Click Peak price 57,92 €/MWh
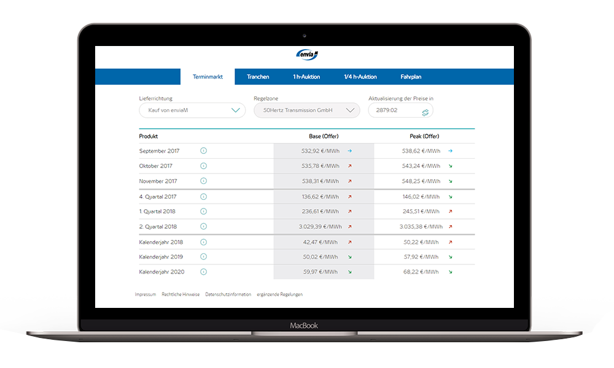 click(x=421, y=257)
